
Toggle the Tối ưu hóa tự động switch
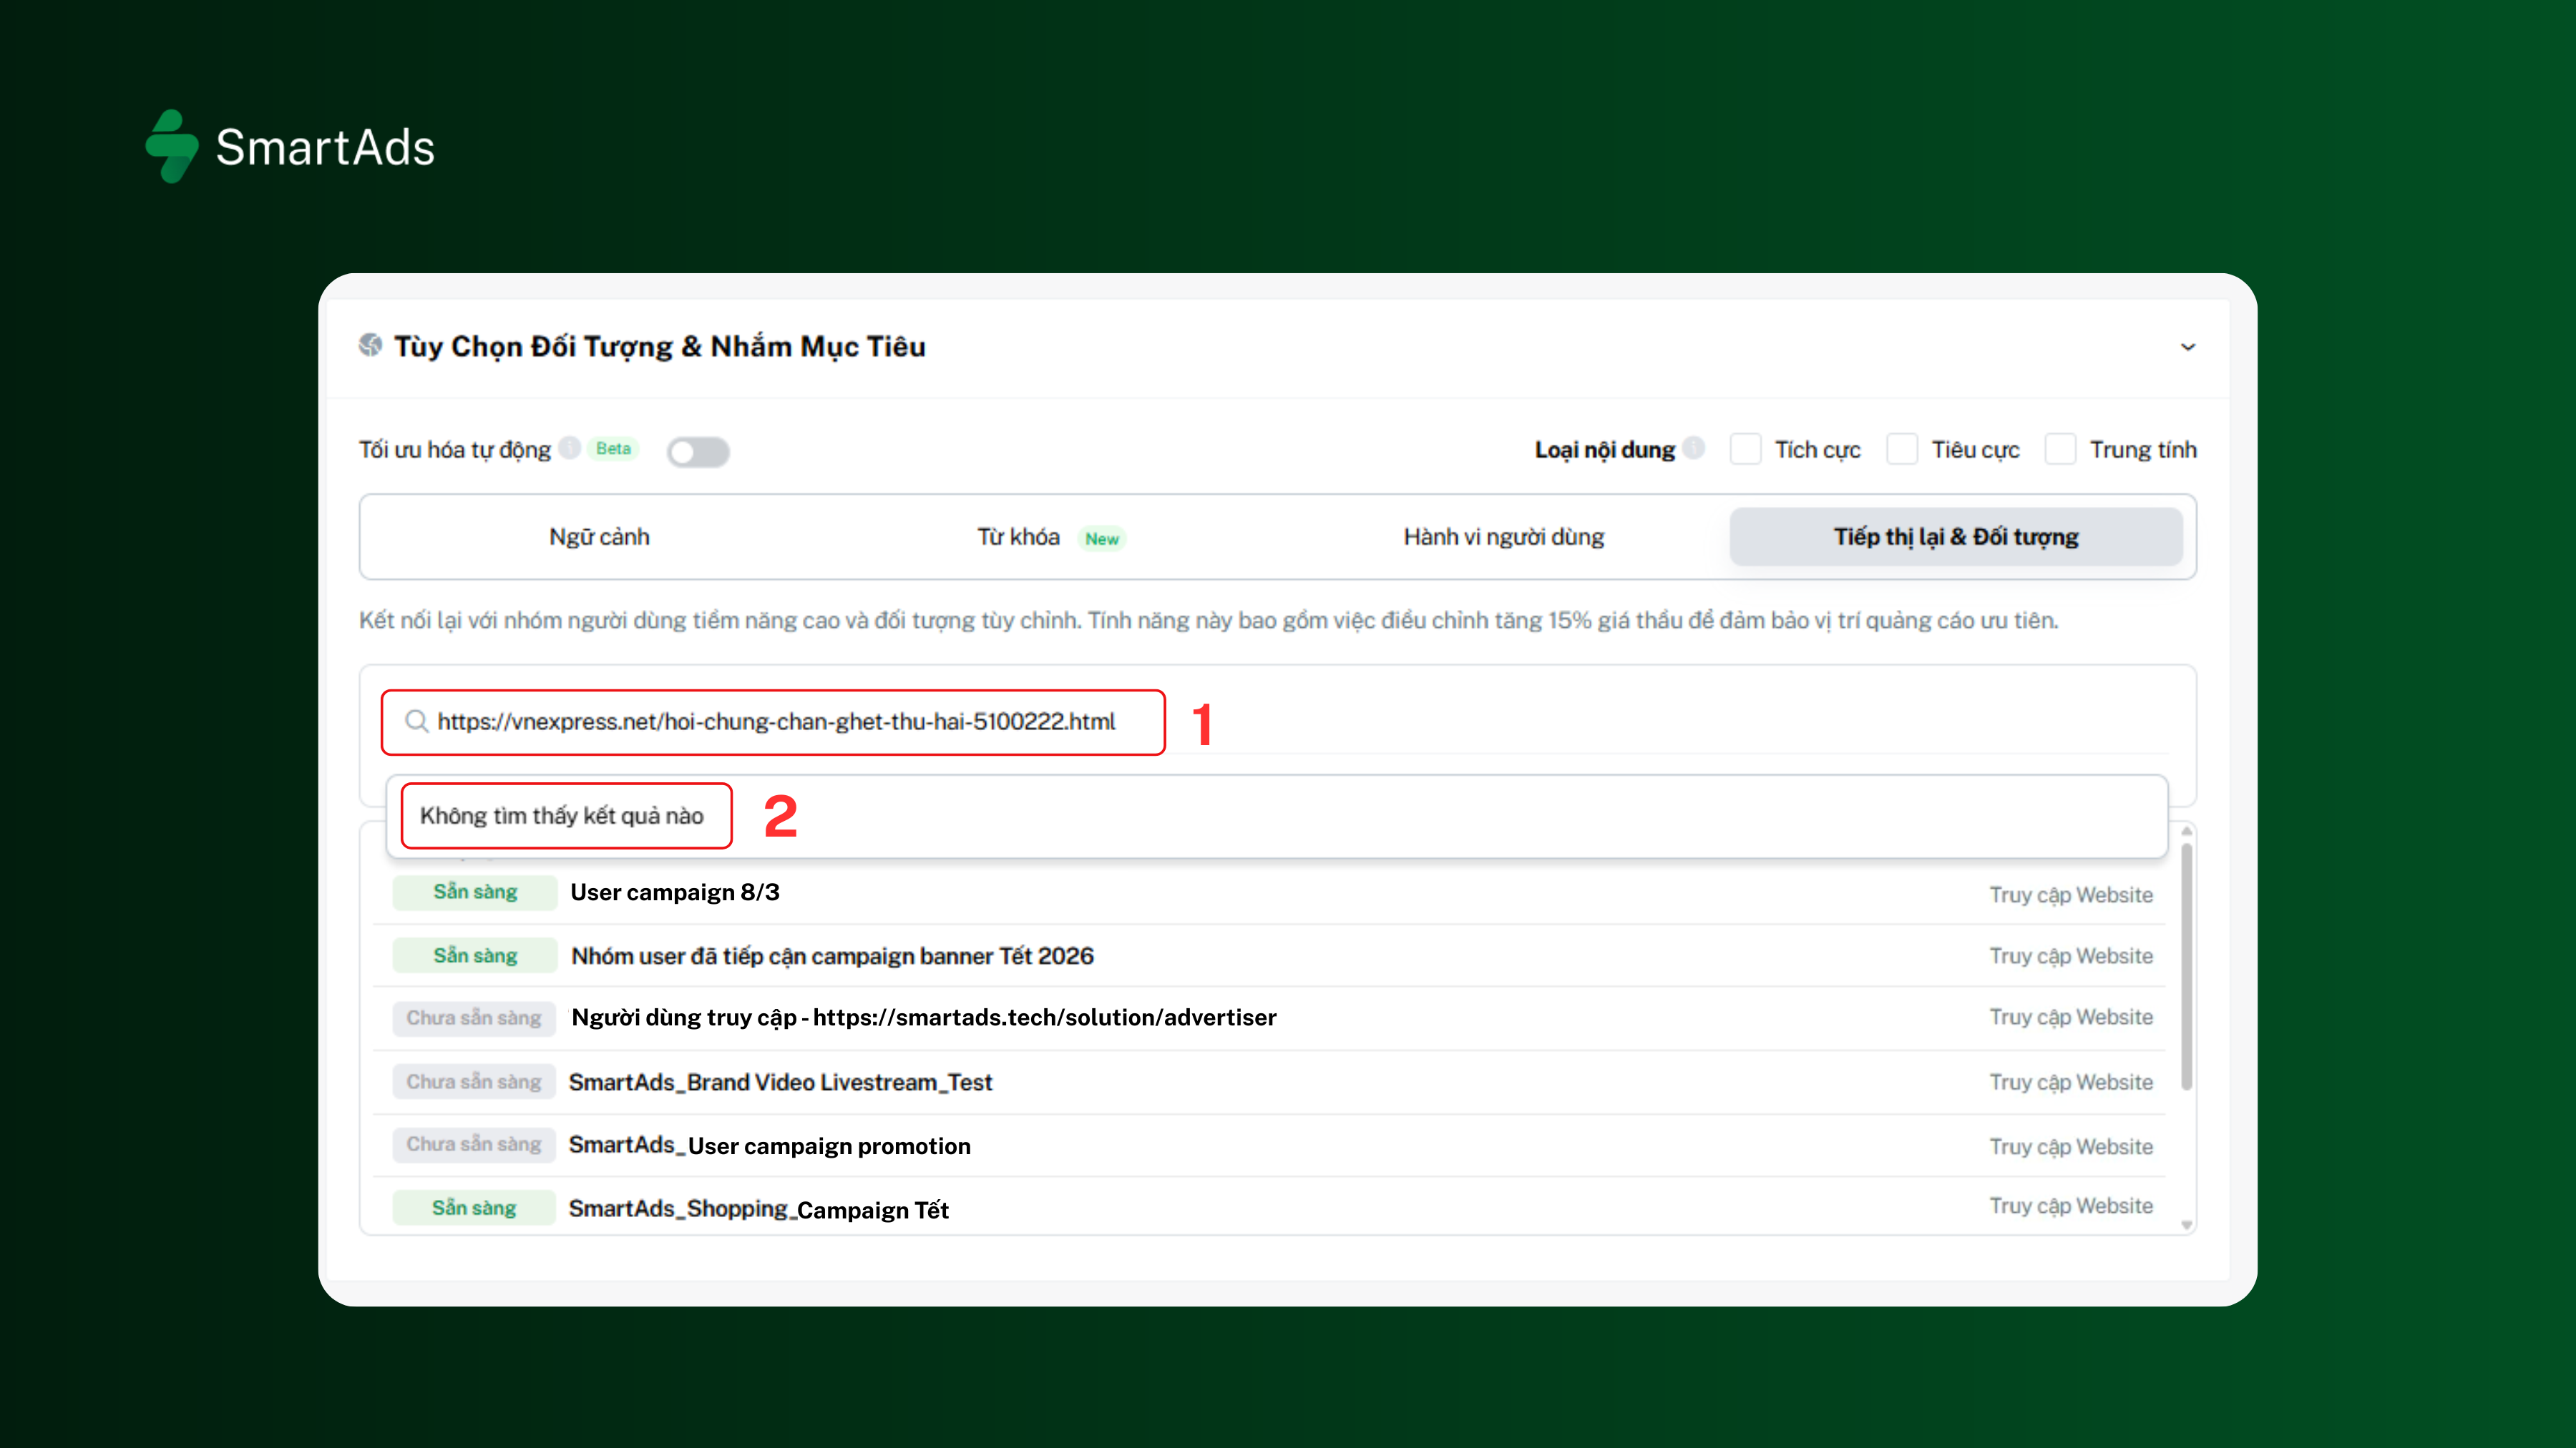tap(698, 452)
